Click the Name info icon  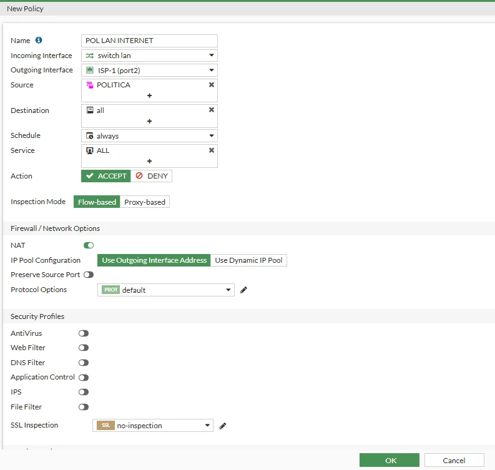(39, 40)
